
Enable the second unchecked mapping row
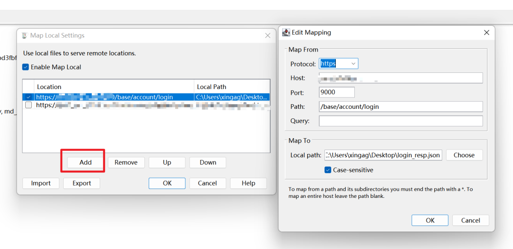pyautogui.click(x=28, y=105)
